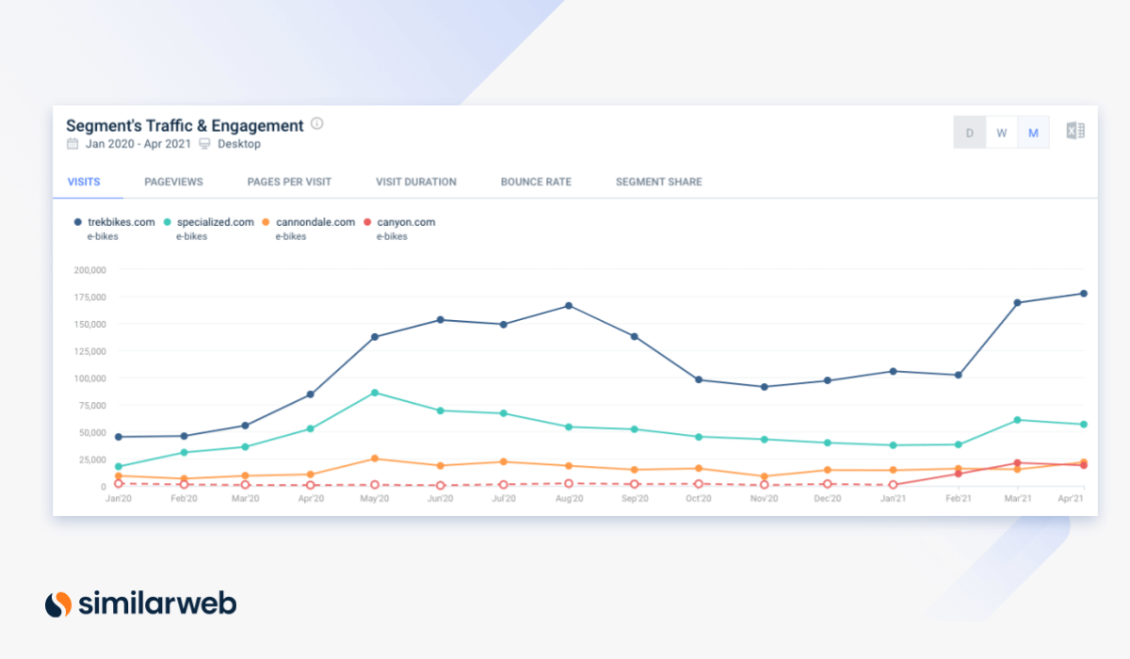Toggle trekbikes.com legend dot
1130x659 pixels.
tap(77, 222)
